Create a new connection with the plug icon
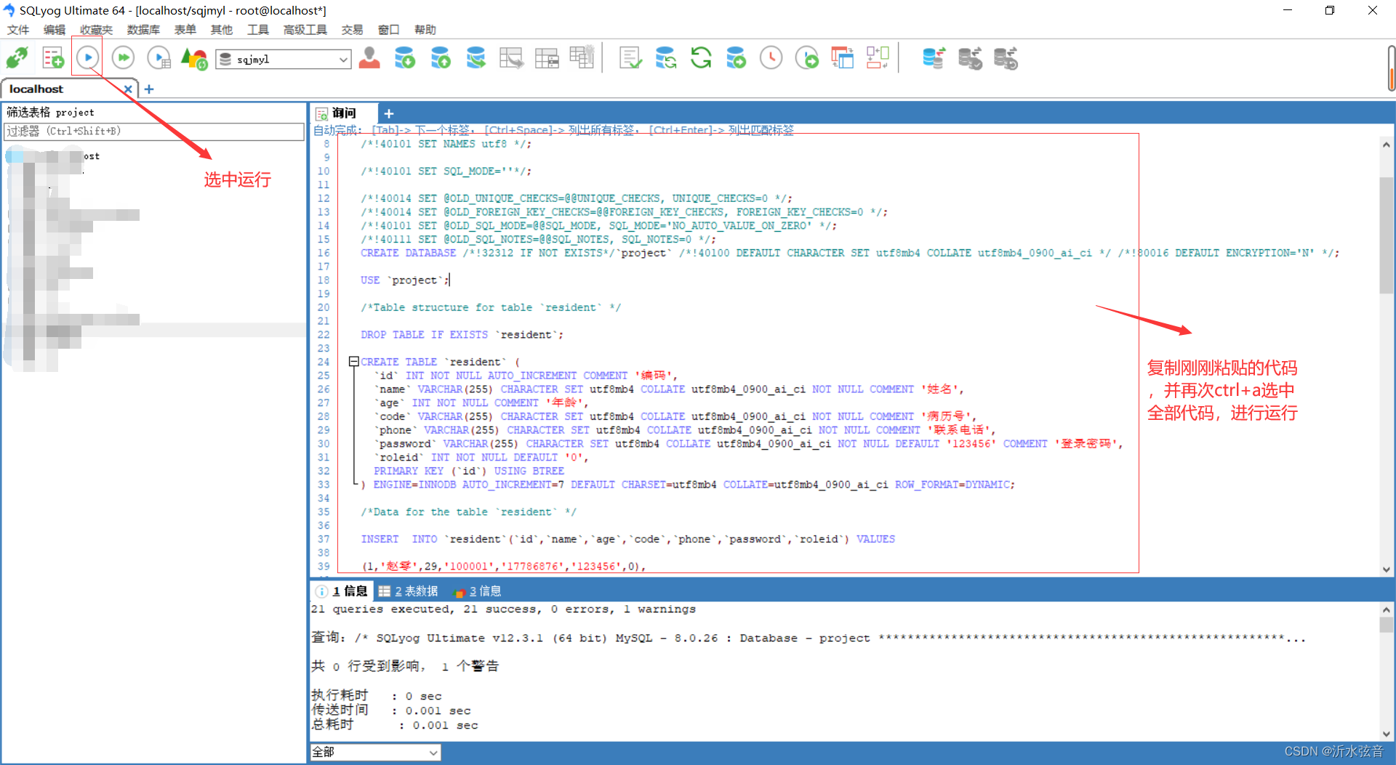This screenshot has height=765, width=1396. 17,57
